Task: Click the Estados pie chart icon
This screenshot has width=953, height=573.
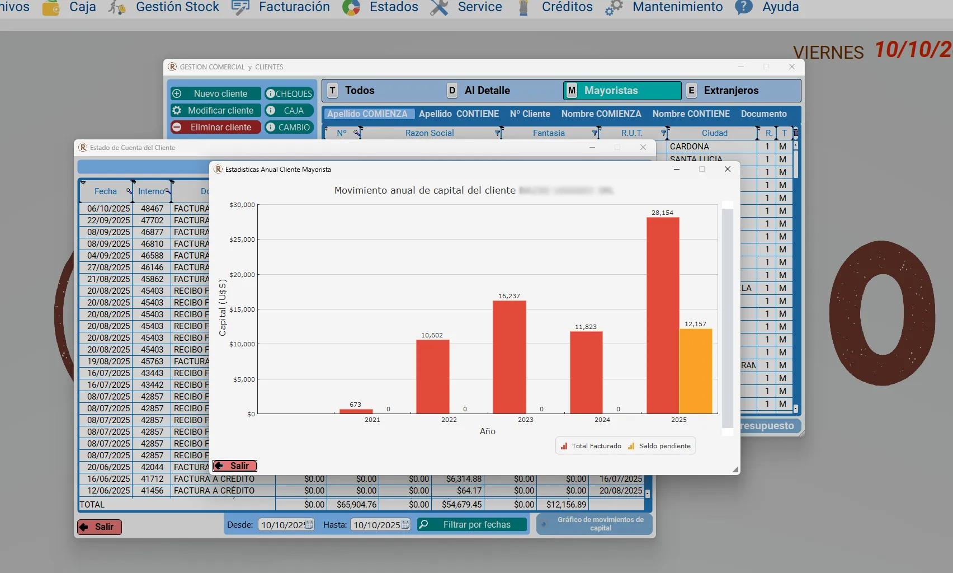Action: (351, 7)
